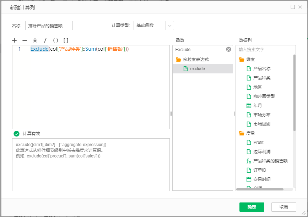Select 产品种类的销售额 calculated column
The height and width of the screenshot is (217, 308).
coord(270,161)
